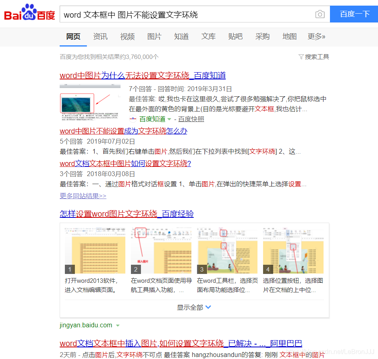The height and width of the screenshot is (359, 378).
Task: Switch to the 视频 tab
Action: pos(127,37)
